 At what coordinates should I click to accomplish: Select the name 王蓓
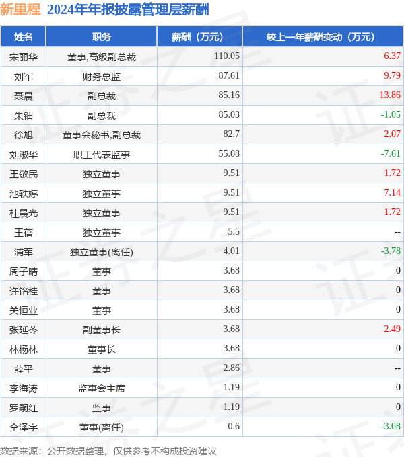tap(24, 233)
